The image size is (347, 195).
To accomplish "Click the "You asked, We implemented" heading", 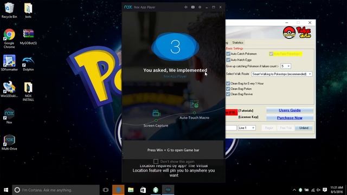I will (175, 70).
